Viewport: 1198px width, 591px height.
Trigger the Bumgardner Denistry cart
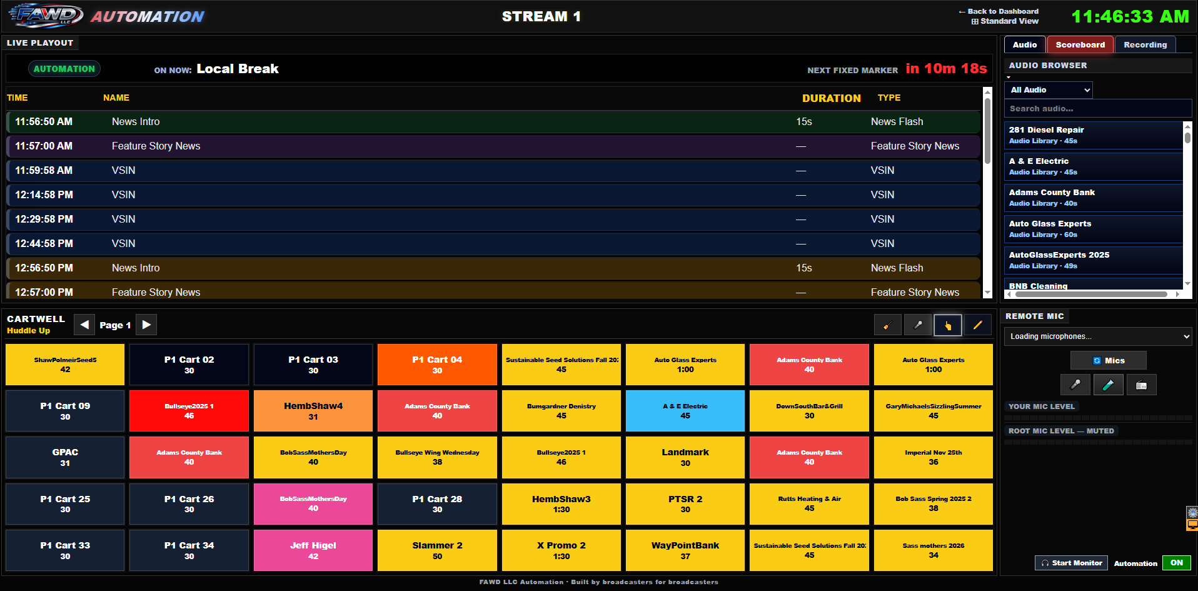tap(561, 411)
